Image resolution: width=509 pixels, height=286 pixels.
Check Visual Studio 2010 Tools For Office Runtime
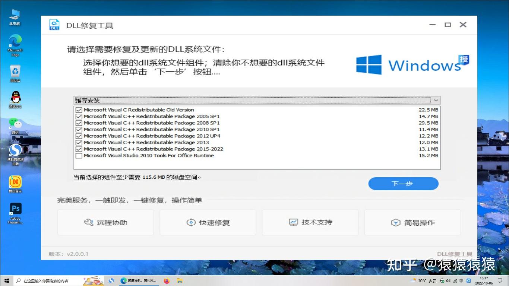[79, 156]
